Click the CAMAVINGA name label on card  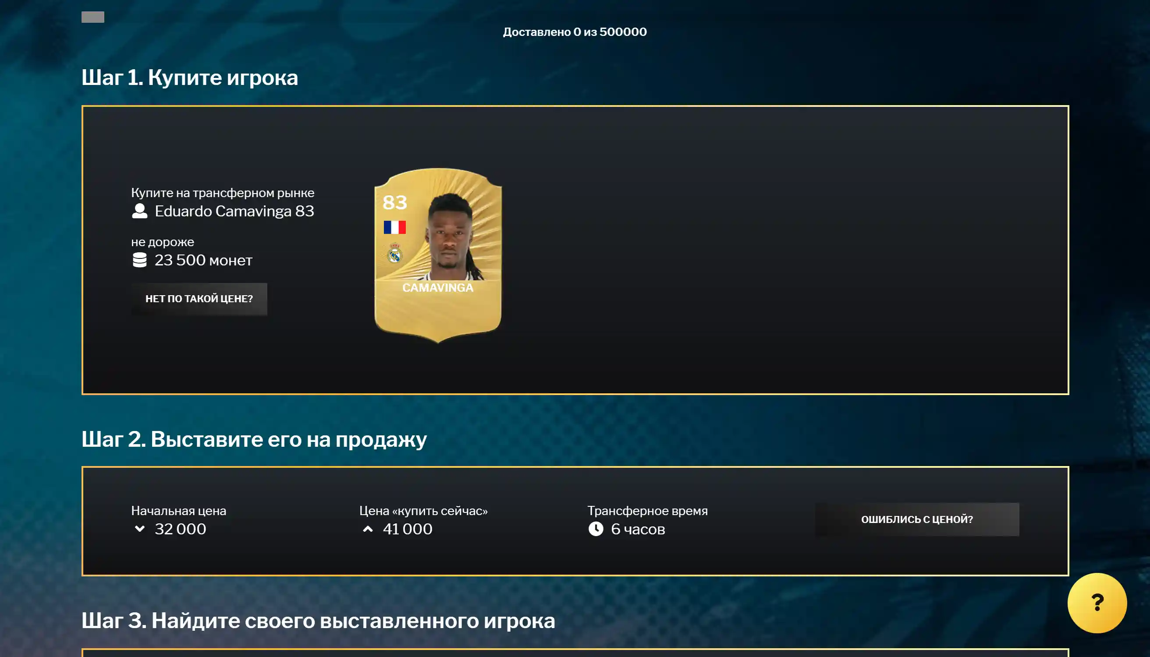pos(437,288)
